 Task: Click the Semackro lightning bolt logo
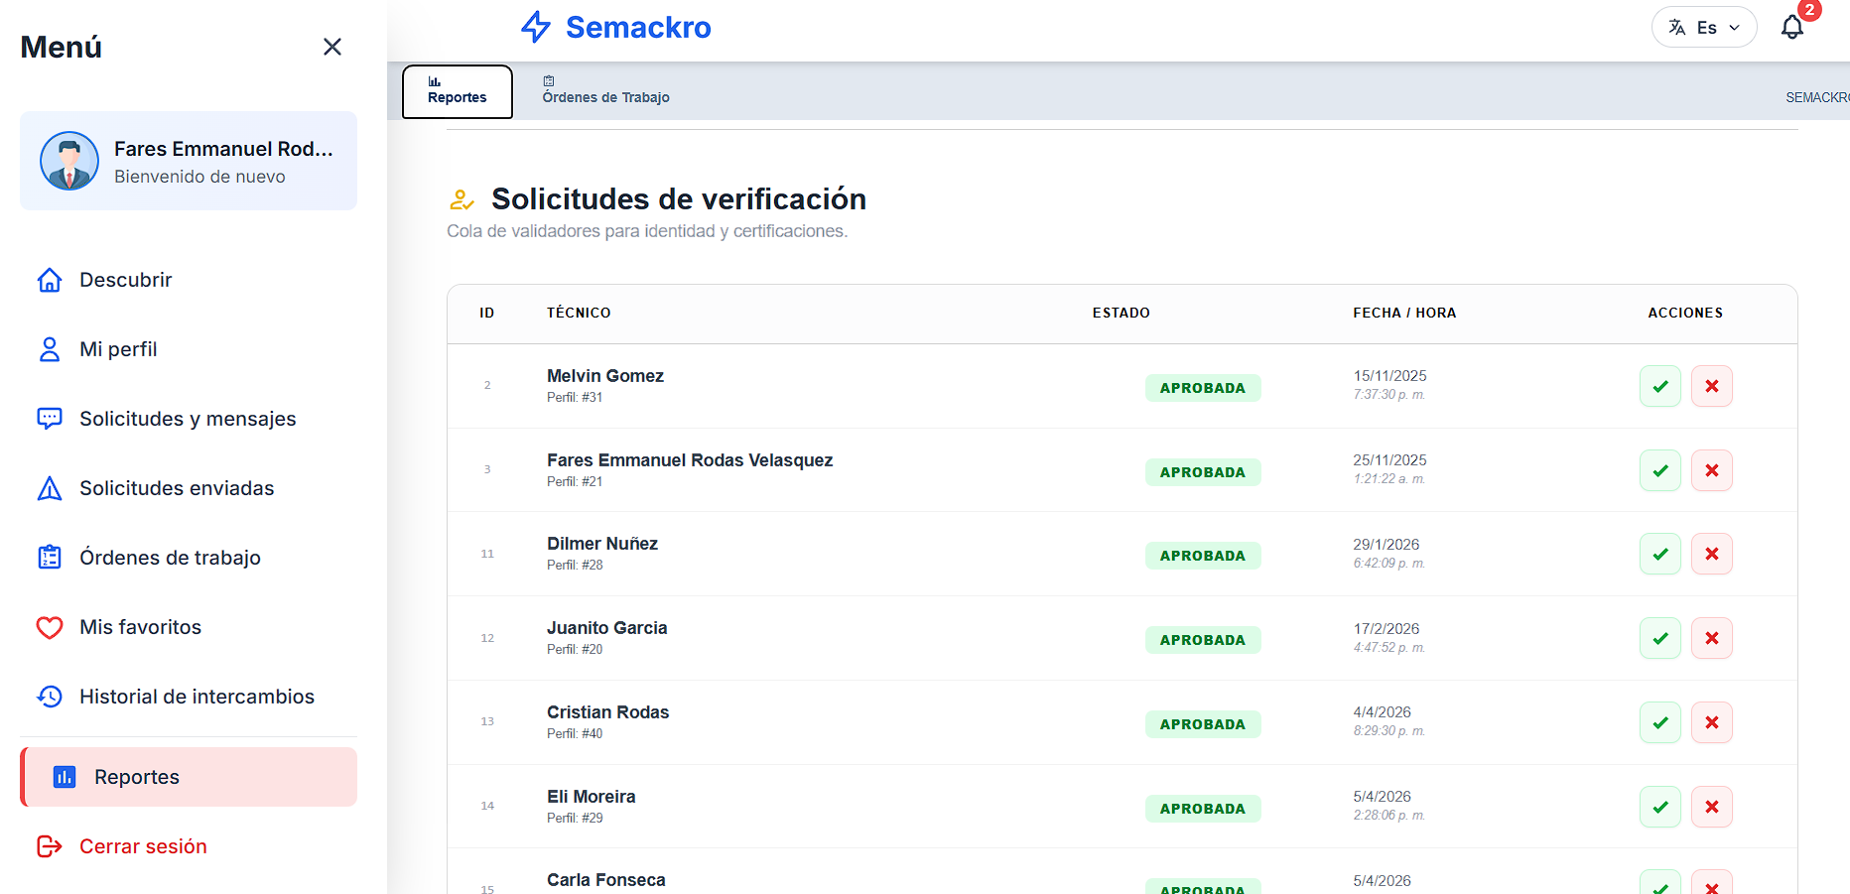(536, 27)
